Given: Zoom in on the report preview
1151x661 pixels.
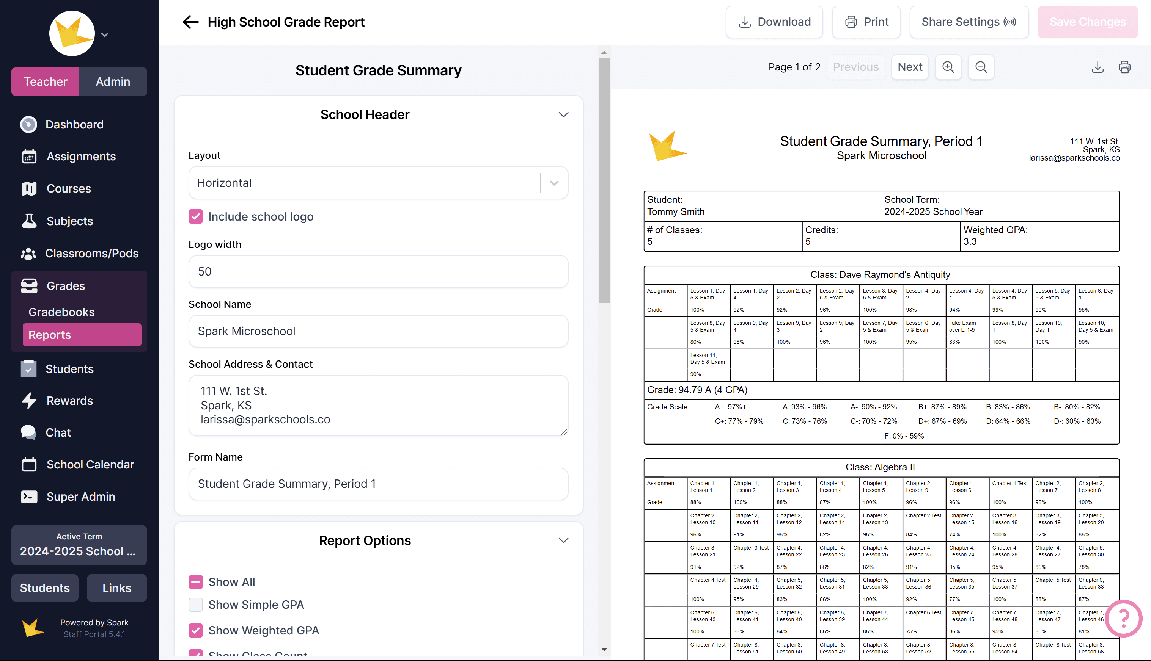Looking at the screenshot, I should click(x=948, y=67).
